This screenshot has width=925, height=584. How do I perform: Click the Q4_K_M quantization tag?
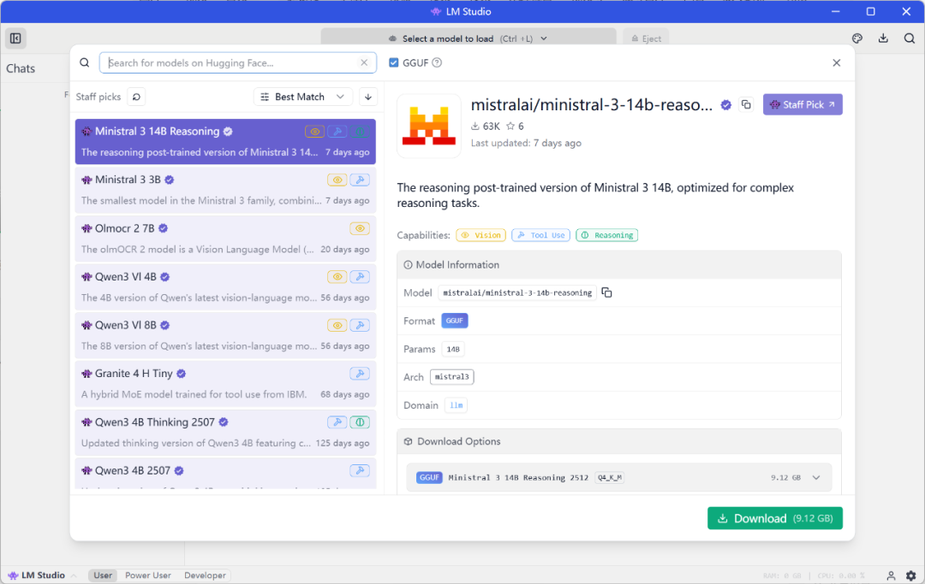pos(610,477)
